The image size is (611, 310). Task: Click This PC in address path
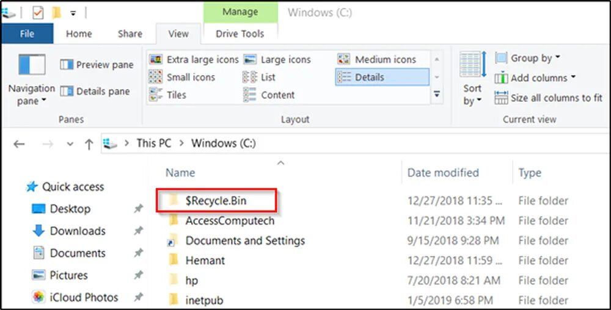pyautogui.click(x=154, y=143)
